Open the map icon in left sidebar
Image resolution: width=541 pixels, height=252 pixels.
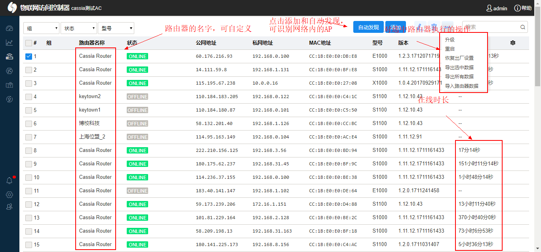(x=10, y=85)
